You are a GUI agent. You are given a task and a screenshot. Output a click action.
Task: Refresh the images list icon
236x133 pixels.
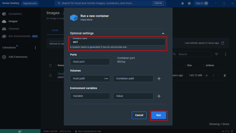[x=223, y=43]
